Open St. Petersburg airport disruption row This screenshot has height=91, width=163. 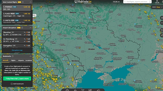[17, 40]
